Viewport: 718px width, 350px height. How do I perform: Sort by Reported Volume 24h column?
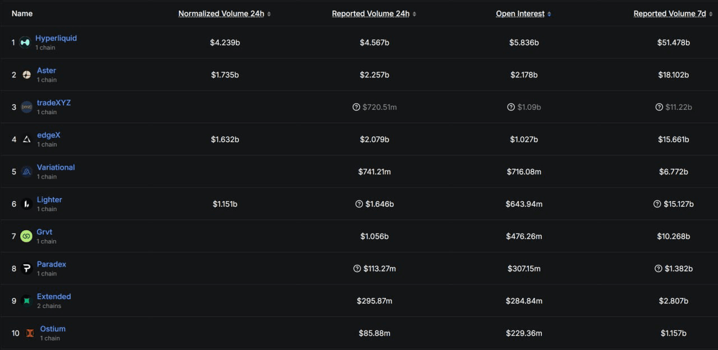point(371,14)
